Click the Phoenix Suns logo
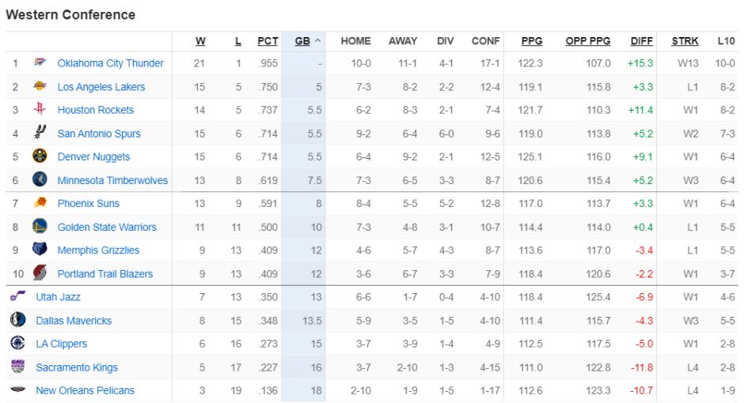744x403 pixels. coord(40,203)
